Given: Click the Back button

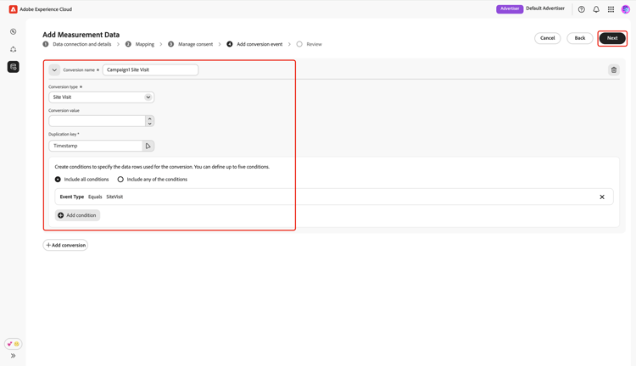Looking at the screenshot, I should (580, 38).
